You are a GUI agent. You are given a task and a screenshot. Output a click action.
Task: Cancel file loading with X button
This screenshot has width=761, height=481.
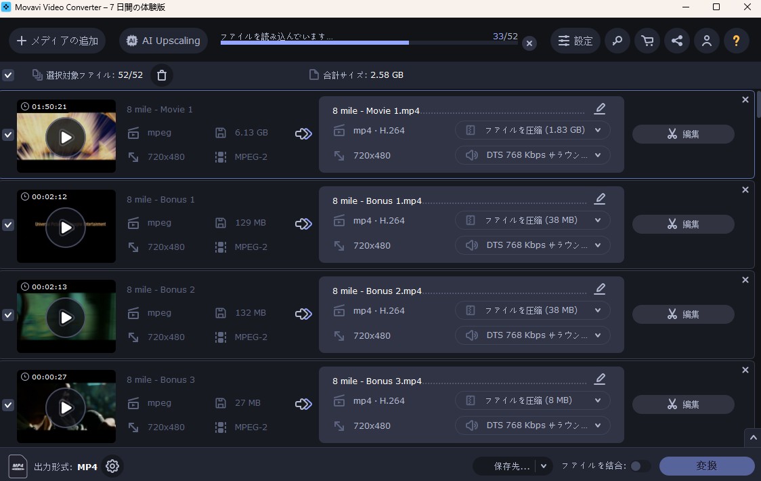tap(529, 43)
